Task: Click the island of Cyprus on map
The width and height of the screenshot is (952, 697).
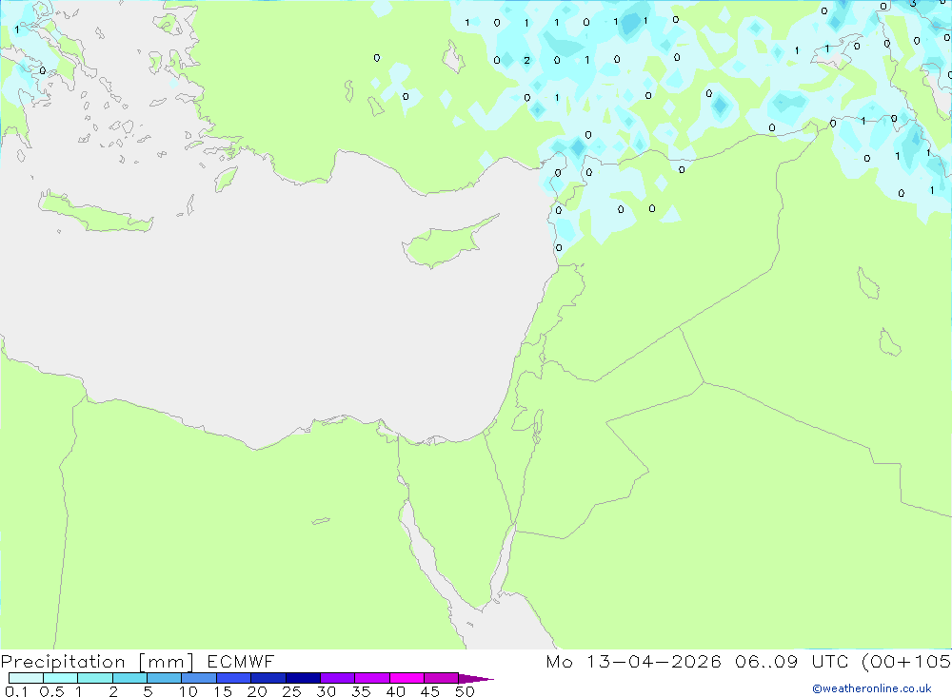Action: [x=446, y=243]
